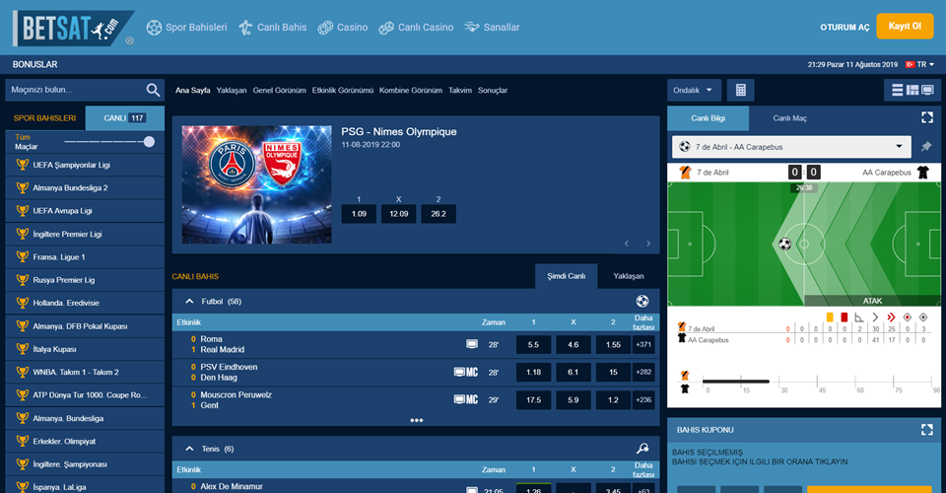Open the Genel Görünüm menu item
946x493 pixels.
[279, 91]
